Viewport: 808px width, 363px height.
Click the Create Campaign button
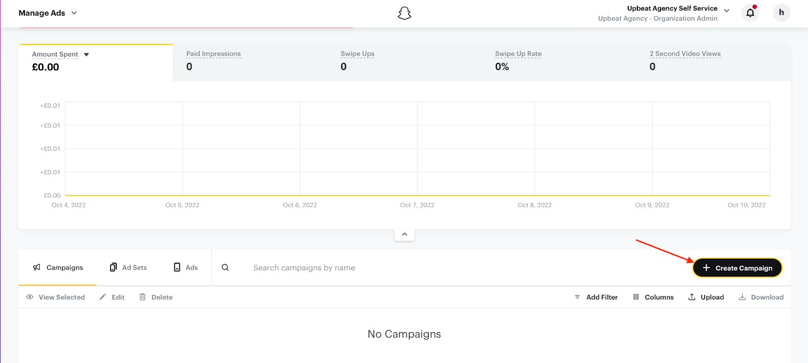point(737,268)
